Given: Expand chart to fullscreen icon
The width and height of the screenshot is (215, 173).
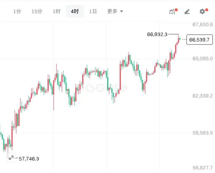Looking at the screenshot, I should (11, 157).
